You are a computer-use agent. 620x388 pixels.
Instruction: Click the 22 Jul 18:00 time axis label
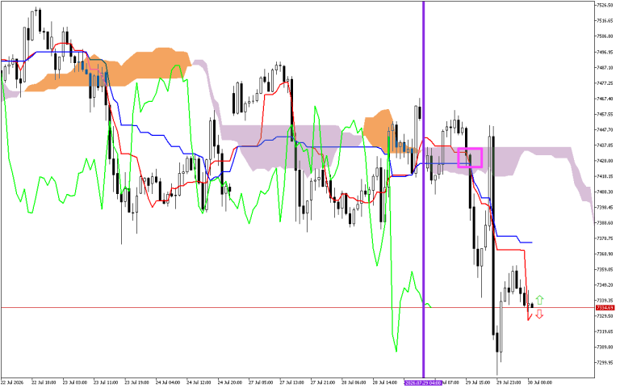tap(44, 383)
